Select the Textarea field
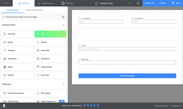183x109 pixels. (17, 50)
